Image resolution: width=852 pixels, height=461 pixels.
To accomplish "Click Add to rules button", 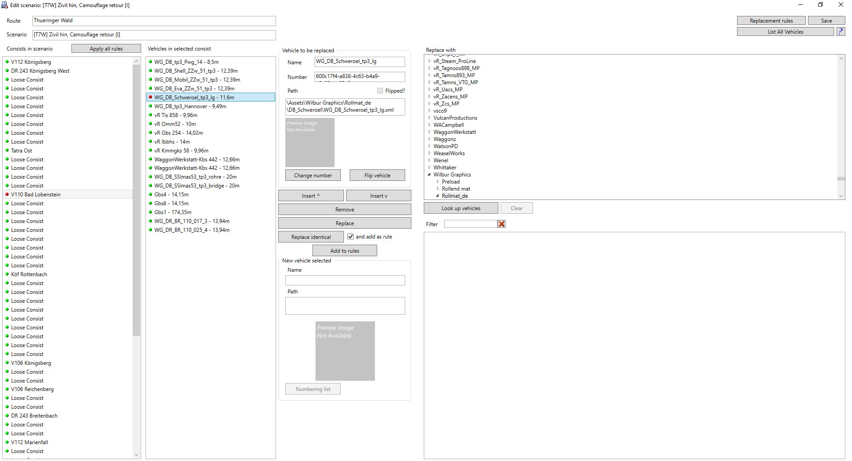I will coord(345,251).
